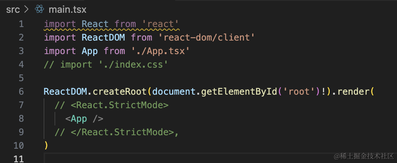Click line number 7 in the gutter
397x163 pixels.
point(21,105)
